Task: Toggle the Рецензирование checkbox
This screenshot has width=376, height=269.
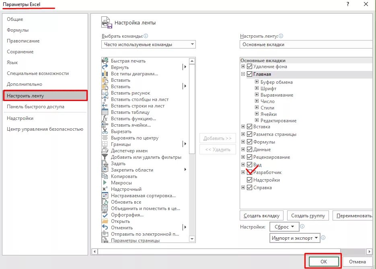Action: pos(249,157)
